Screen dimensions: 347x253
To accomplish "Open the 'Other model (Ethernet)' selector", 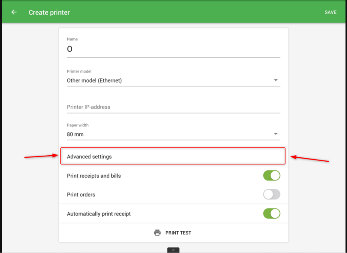I will point(169,80).
